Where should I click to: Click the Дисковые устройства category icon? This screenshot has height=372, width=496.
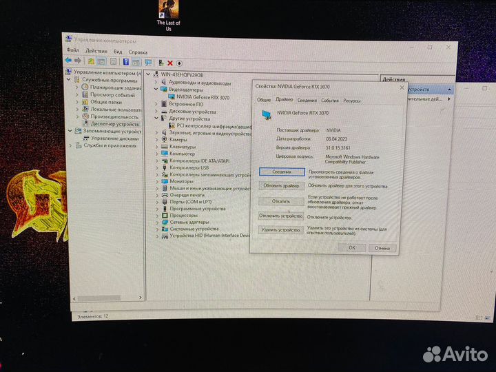164,112
